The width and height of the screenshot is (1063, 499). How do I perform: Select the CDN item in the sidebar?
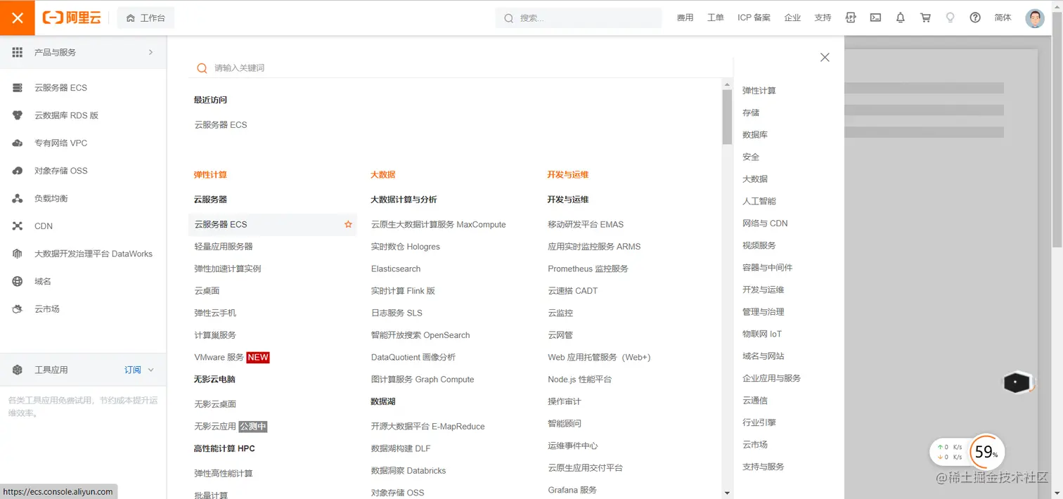[x=42, y=226]
